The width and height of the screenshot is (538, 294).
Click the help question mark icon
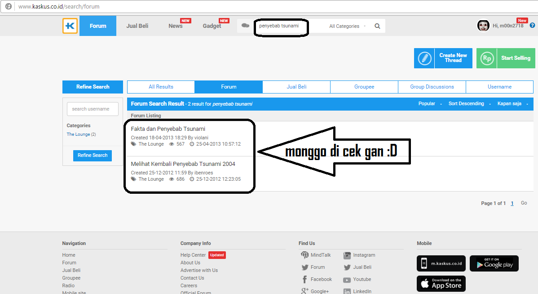click(532, 26)
